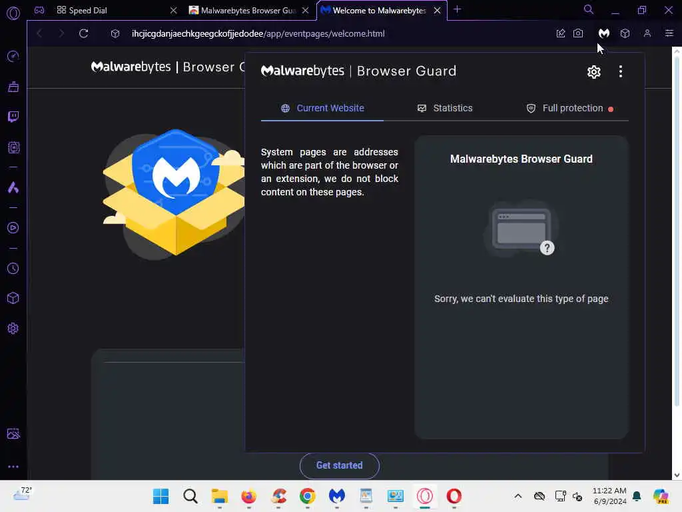Open Extensions cube icon in the sidebar
The height and width of the screenshot is (512, 682).
13,298
